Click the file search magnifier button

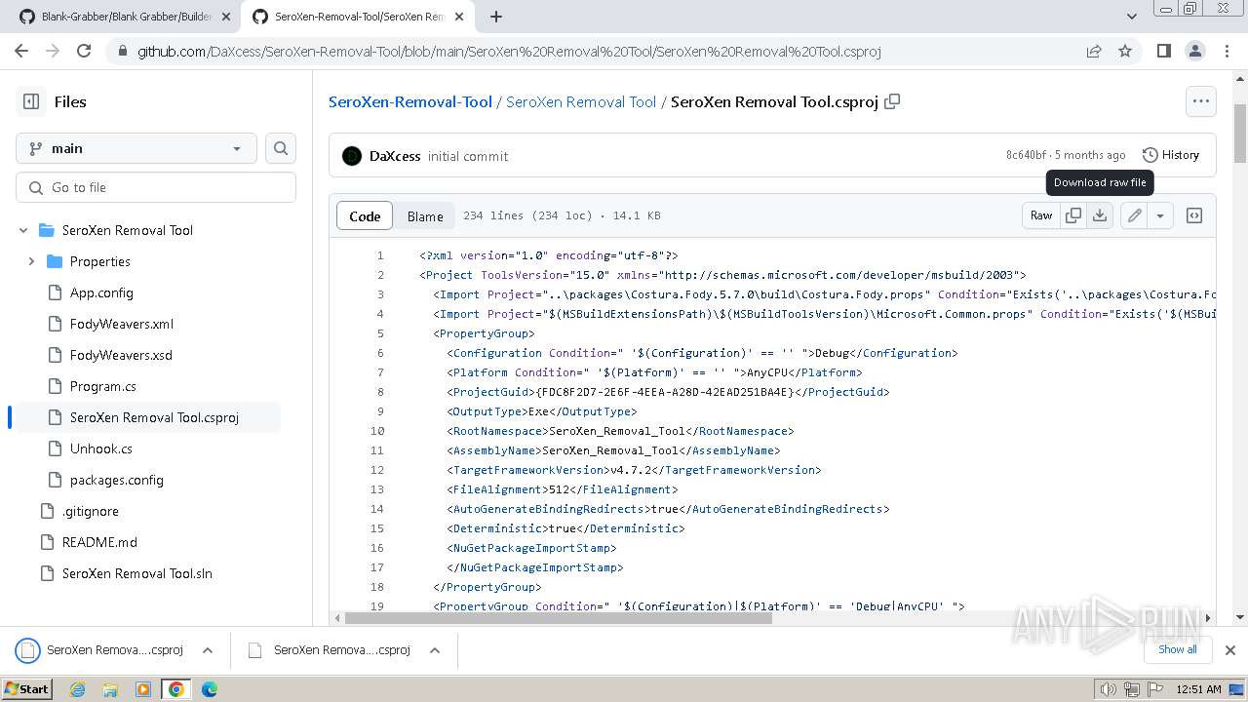point(281,148)
